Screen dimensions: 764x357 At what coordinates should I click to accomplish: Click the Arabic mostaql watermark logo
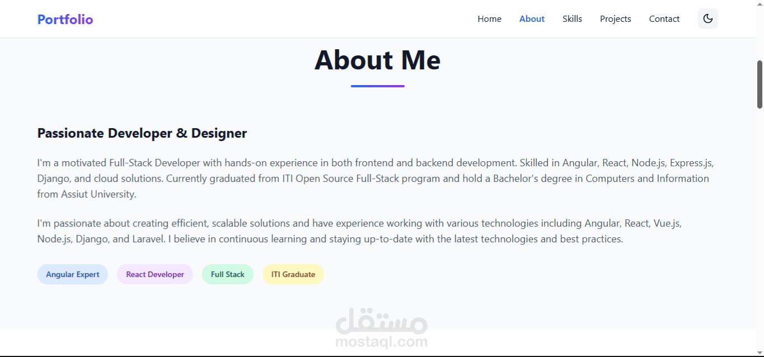pos(382,321)
